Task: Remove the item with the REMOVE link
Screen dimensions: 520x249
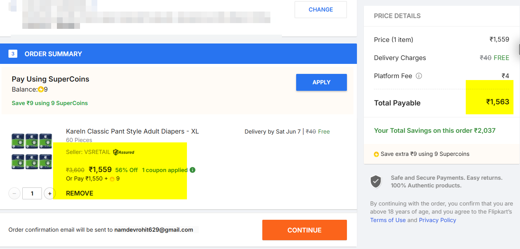Action: pos(80,193)
